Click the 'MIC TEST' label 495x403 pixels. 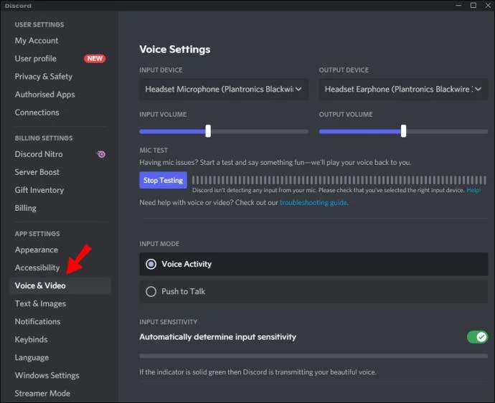[154, 151]
